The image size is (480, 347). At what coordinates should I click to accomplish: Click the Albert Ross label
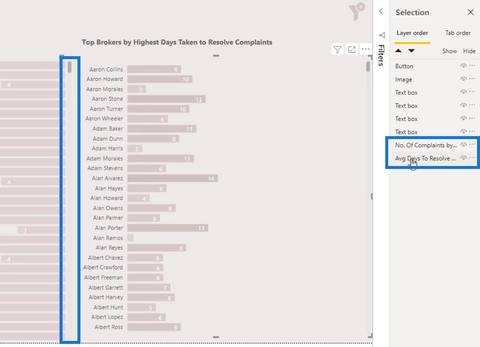click(x=109, y=327)
